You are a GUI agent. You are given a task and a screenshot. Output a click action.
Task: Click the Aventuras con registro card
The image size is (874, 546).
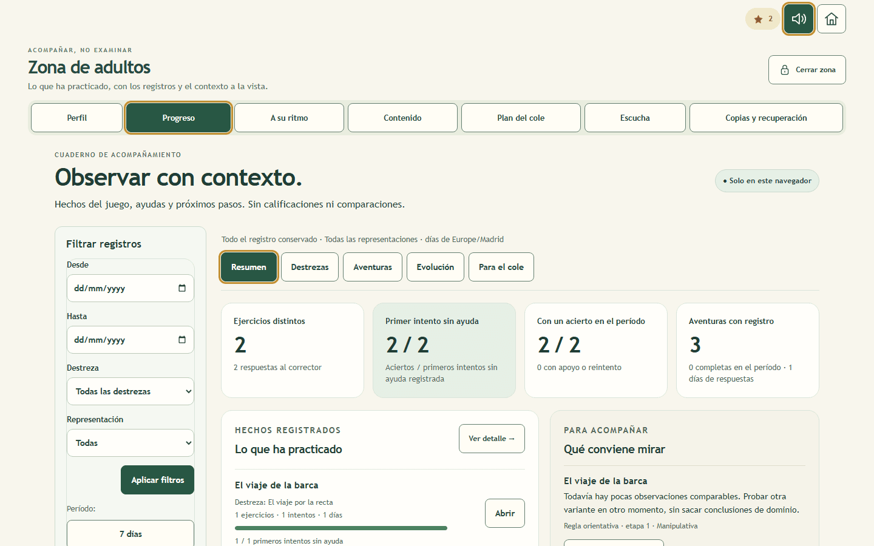pyautogui.click(x=748, y=351)
